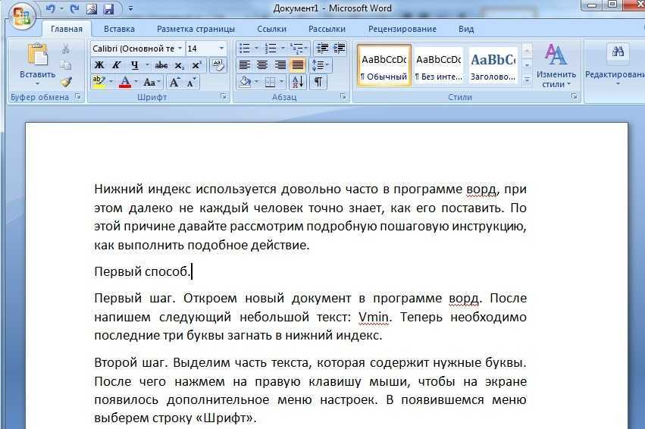Activate the Format Painter brush
This screenshot has height=429, width=645.
pos(66,82)
